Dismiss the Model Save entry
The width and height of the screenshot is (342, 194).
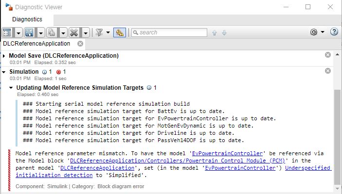tap(327, 55)
